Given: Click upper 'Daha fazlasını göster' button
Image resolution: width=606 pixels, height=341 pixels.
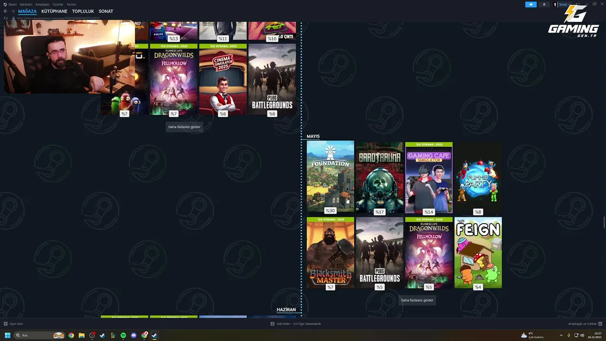Looking at the screenshot, I should [x=184, y=127].
